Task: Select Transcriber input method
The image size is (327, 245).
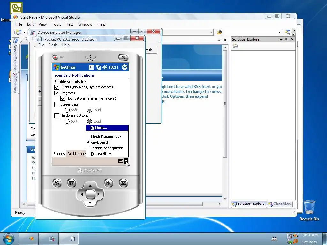Action: [107, 154]
